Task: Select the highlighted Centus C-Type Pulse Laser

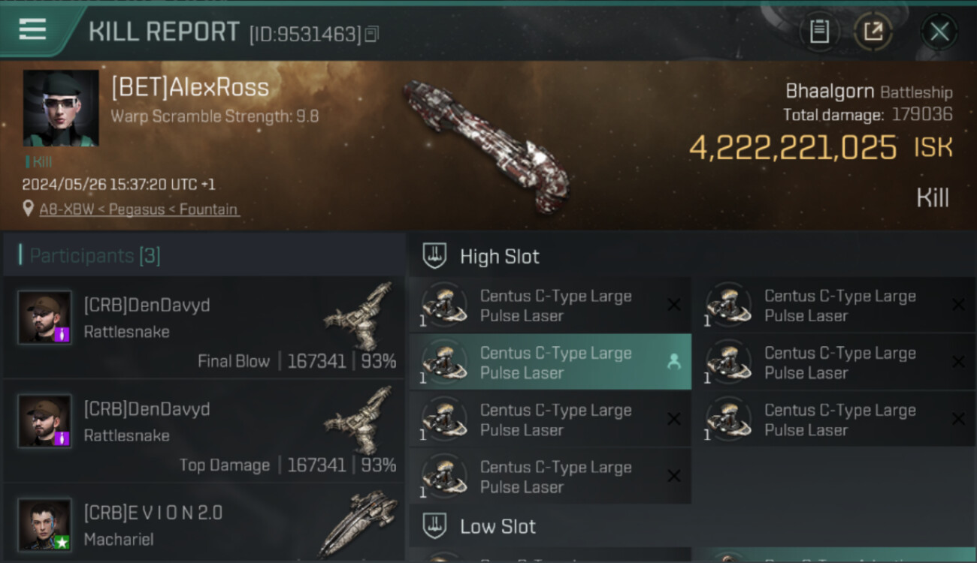Action: click(549, 363)
